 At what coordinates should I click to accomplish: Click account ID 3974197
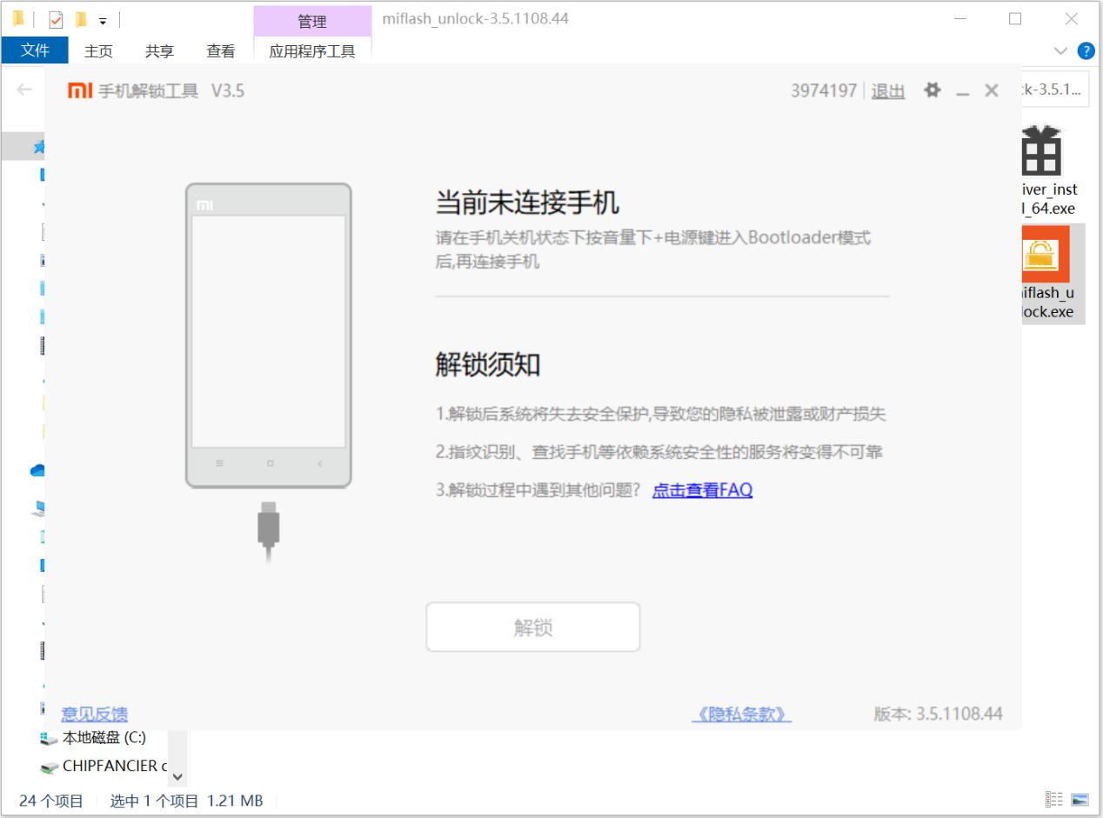(824, 90)
